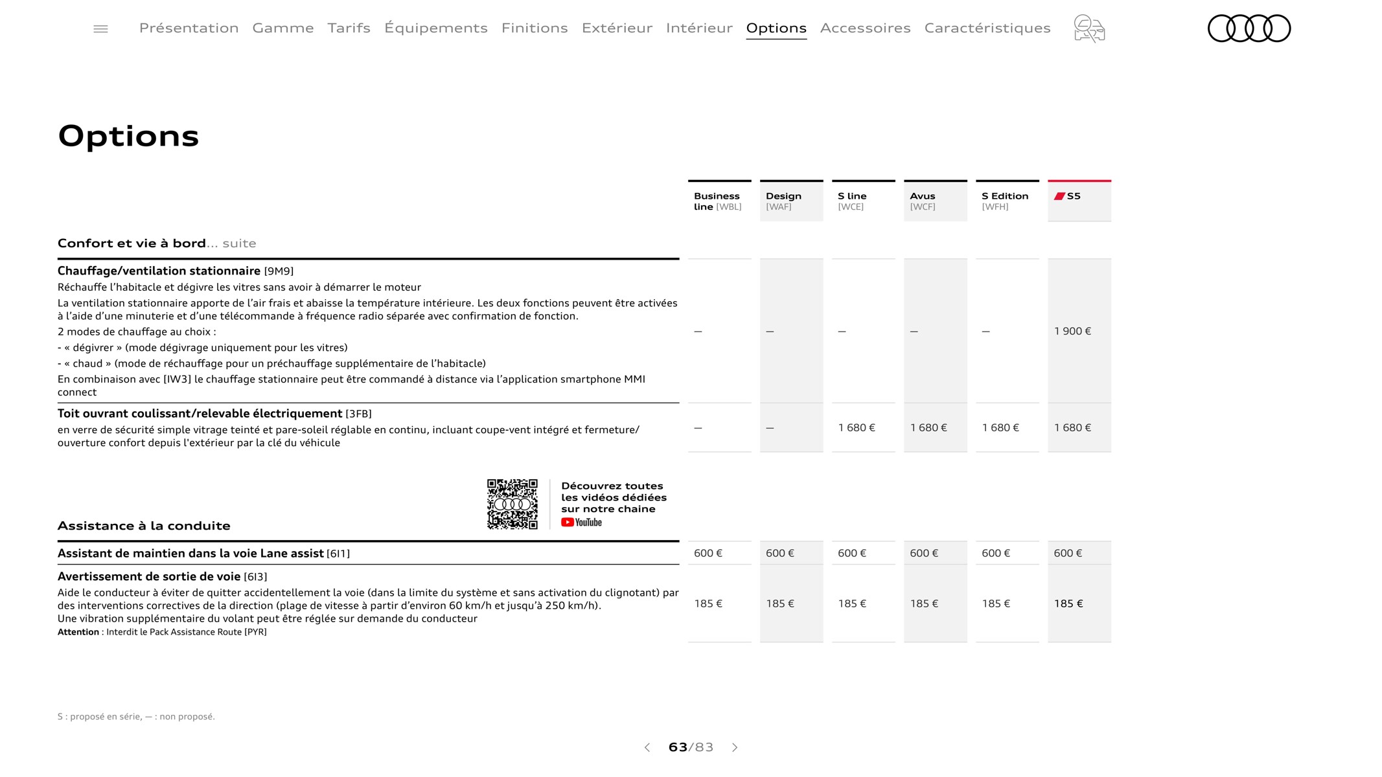Go to next page arrow
Viewport: 1382px width, 777px height.
pos(735,747)
